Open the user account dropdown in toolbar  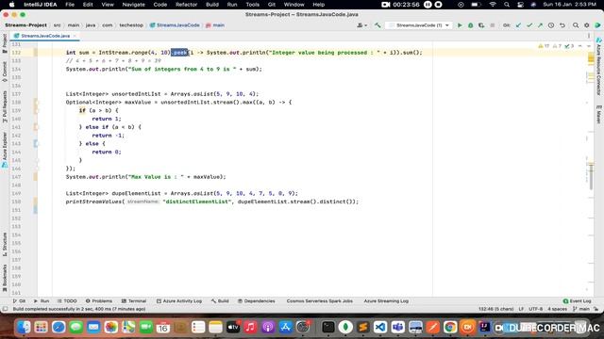(x=361, y=25)
